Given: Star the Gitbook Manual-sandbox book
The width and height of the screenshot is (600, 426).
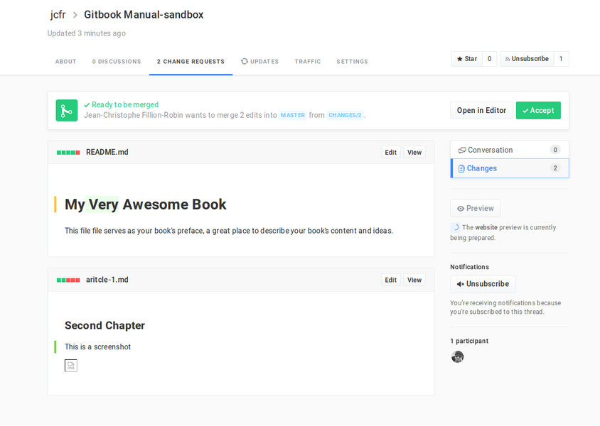Looking at the screenshot, I should tap(467, 59).
